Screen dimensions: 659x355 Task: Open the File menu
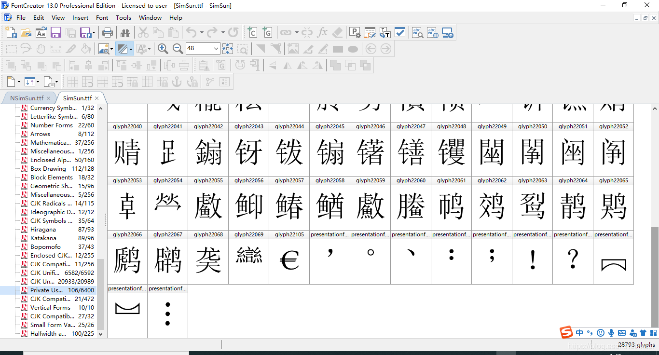tap(21, 17)
